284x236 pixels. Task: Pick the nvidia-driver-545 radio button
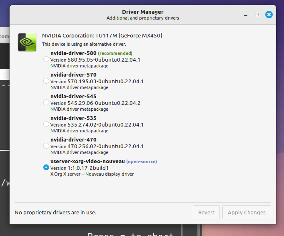(x=46, y=103)
